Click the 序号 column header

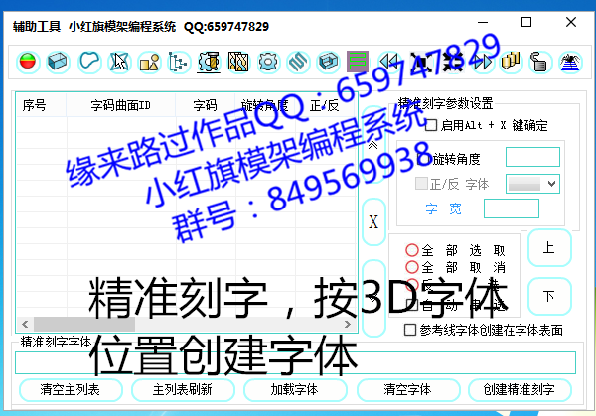pyautogui.click(x=41, y=105)
